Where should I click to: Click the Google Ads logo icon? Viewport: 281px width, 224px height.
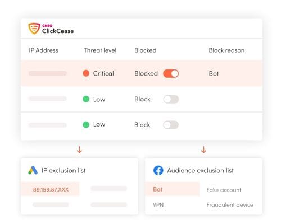tap(33, 170)
